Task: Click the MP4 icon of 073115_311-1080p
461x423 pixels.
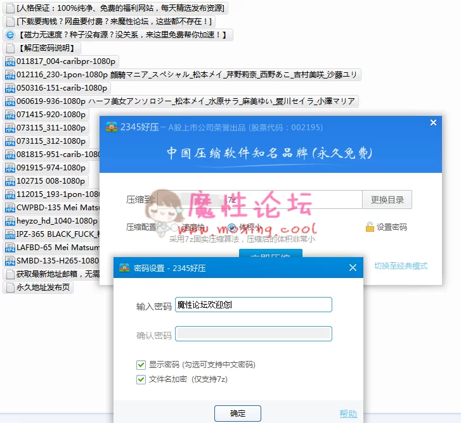Action: pyautogui.click(x=10, y=128)
